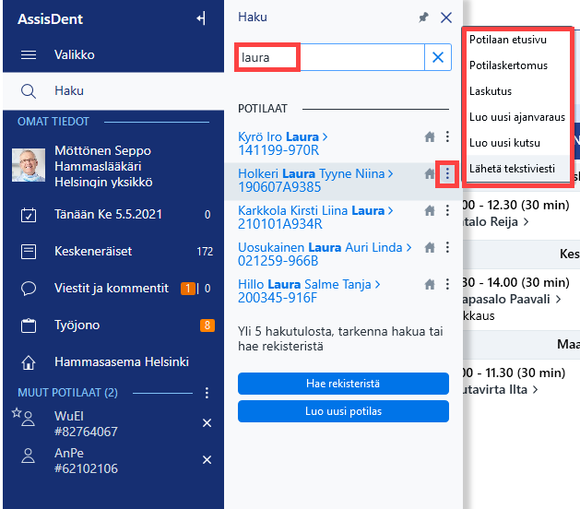Open more options for Karkkola Kirsti Liina Laura

(447, 210)
